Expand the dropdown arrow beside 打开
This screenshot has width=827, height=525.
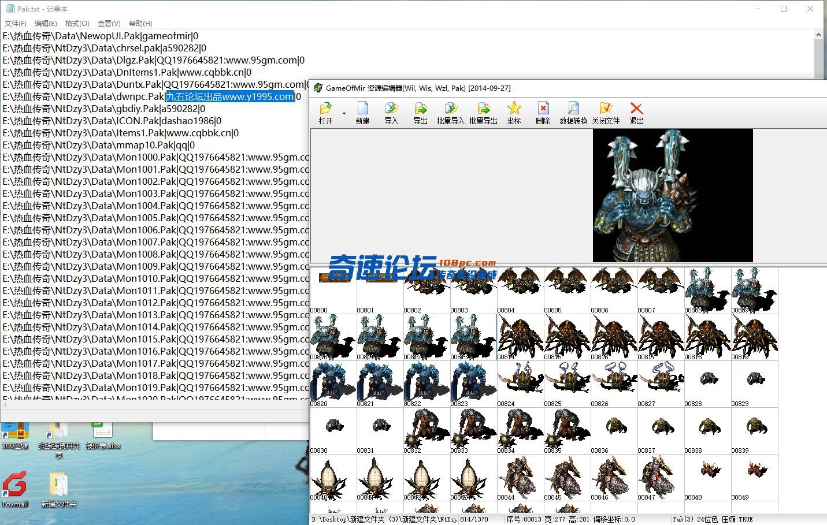344,113
